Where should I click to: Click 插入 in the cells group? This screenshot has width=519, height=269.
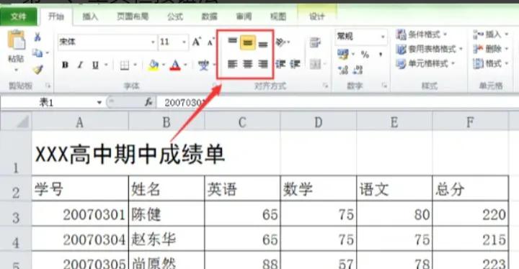click(491, 34)
